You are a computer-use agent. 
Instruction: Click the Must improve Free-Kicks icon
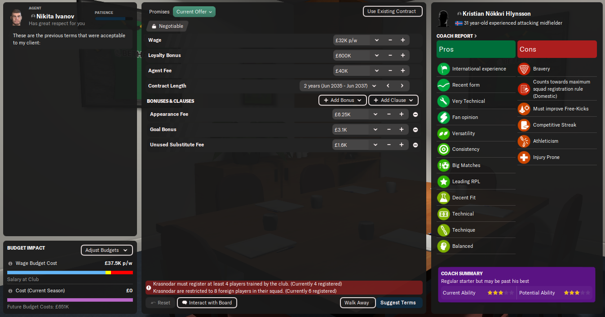524,109
